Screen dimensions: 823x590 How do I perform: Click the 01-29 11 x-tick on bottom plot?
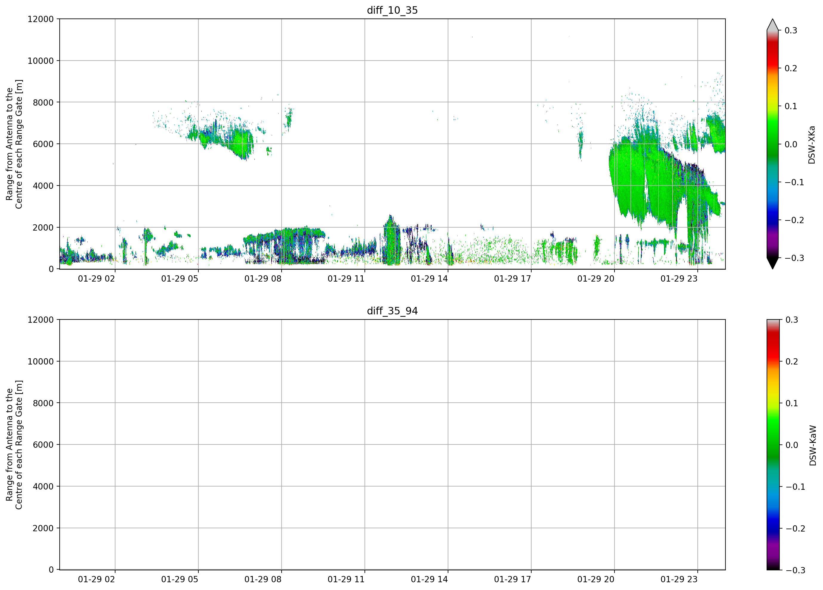(x=346, y=580)
